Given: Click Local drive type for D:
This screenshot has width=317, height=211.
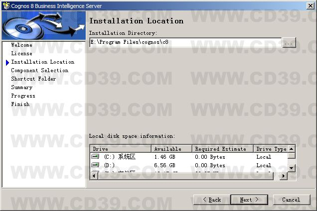Looking at the screenshot, I should 264,165.
